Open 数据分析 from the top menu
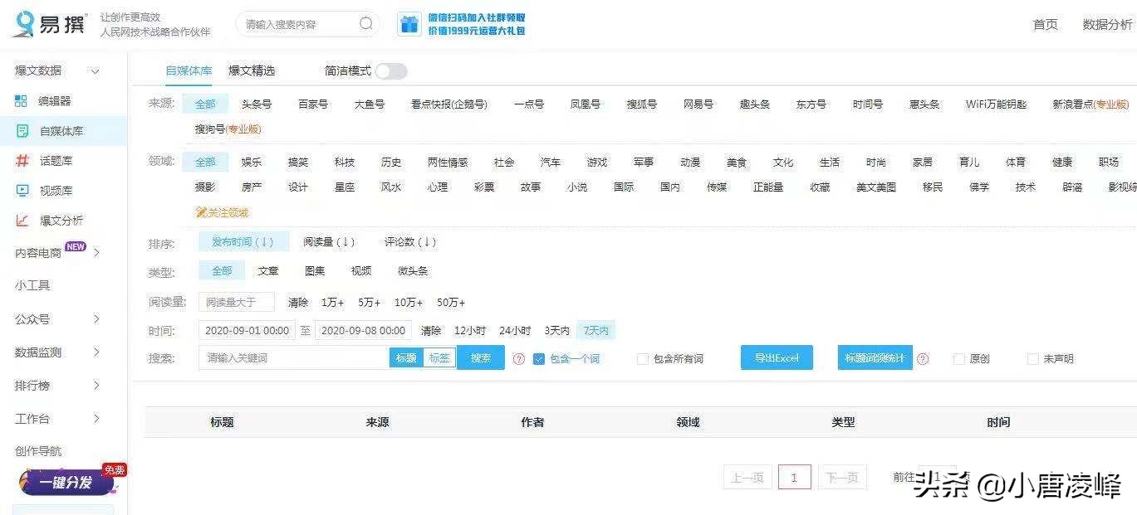The width and height of the screenshot is (1137, 515). pyautogui.click(x=1105, y=24)
